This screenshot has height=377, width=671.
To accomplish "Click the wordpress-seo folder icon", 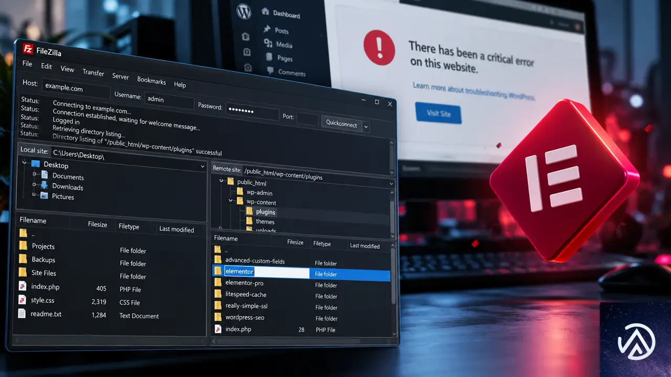I will tap(219, 317).
